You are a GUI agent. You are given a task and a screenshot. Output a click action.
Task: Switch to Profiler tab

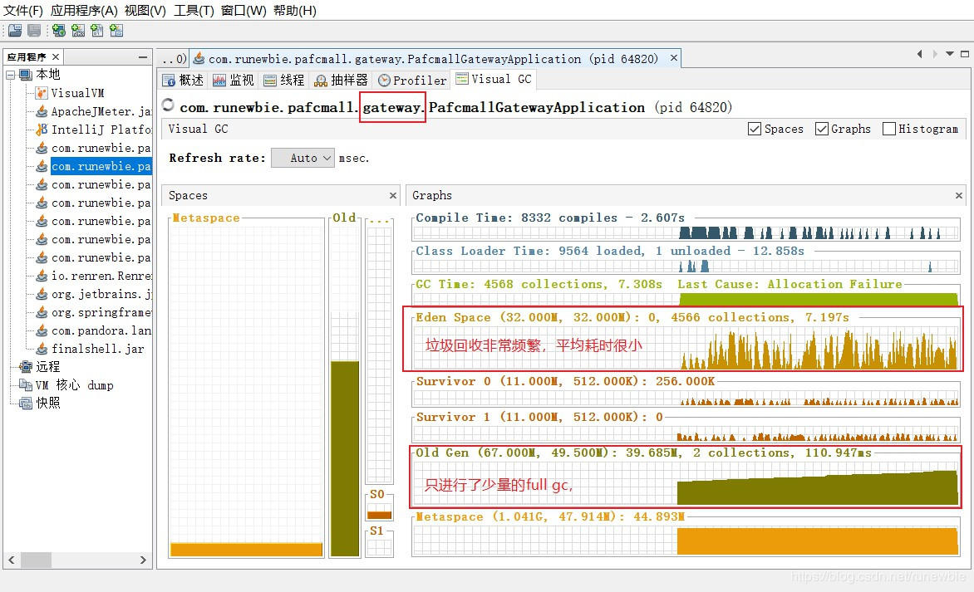412,80
